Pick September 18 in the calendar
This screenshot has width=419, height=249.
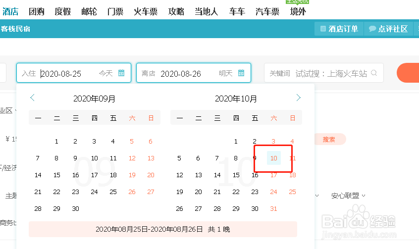113,175
